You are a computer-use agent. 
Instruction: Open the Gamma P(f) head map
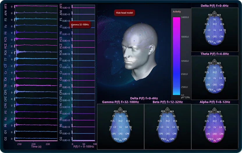[x=120, y=127]
